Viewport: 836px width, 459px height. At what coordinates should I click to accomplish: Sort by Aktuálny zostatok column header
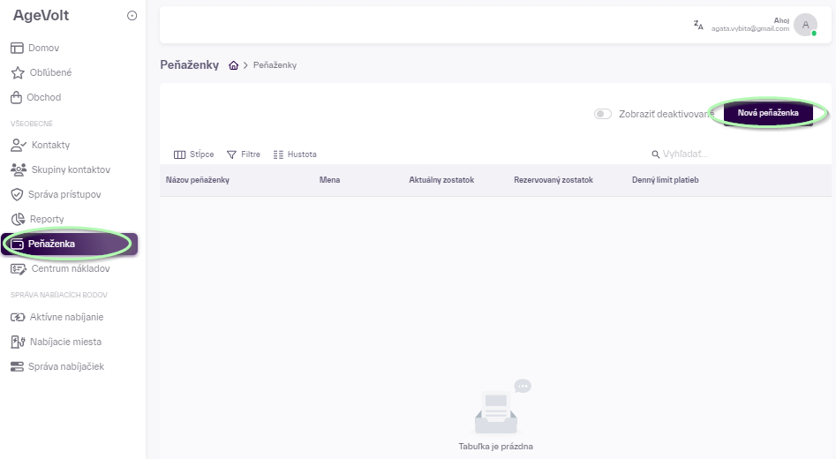click(x=441, y=180)
